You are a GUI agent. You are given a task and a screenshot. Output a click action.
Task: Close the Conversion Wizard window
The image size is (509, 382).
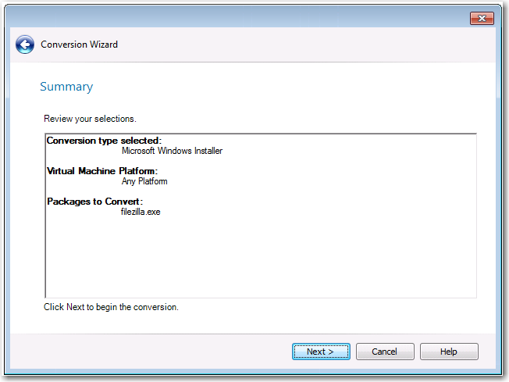482,18
